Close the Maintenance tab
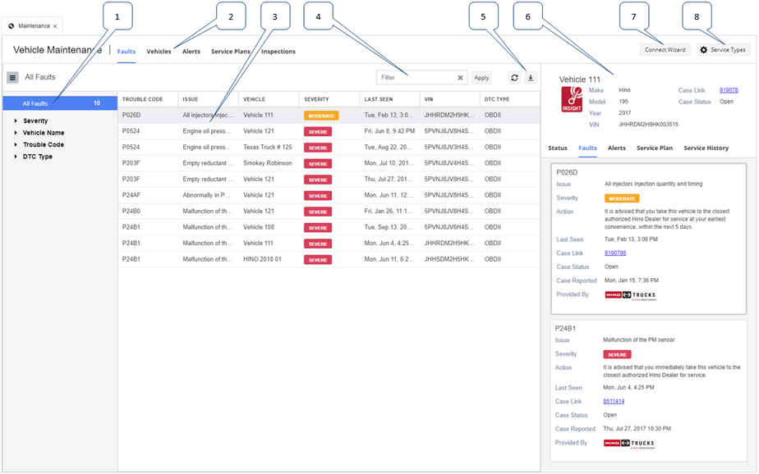Image resolution: width=759 pixels, height=474 pixels. (55, 26)
